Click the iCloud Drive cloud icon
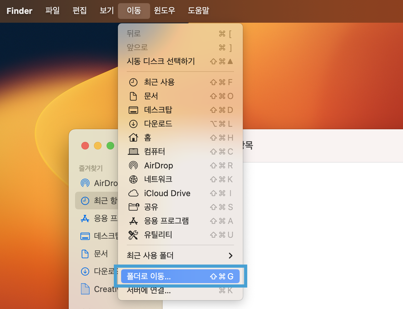This screenshot has height=309, width=403. [x=133, y=193]
